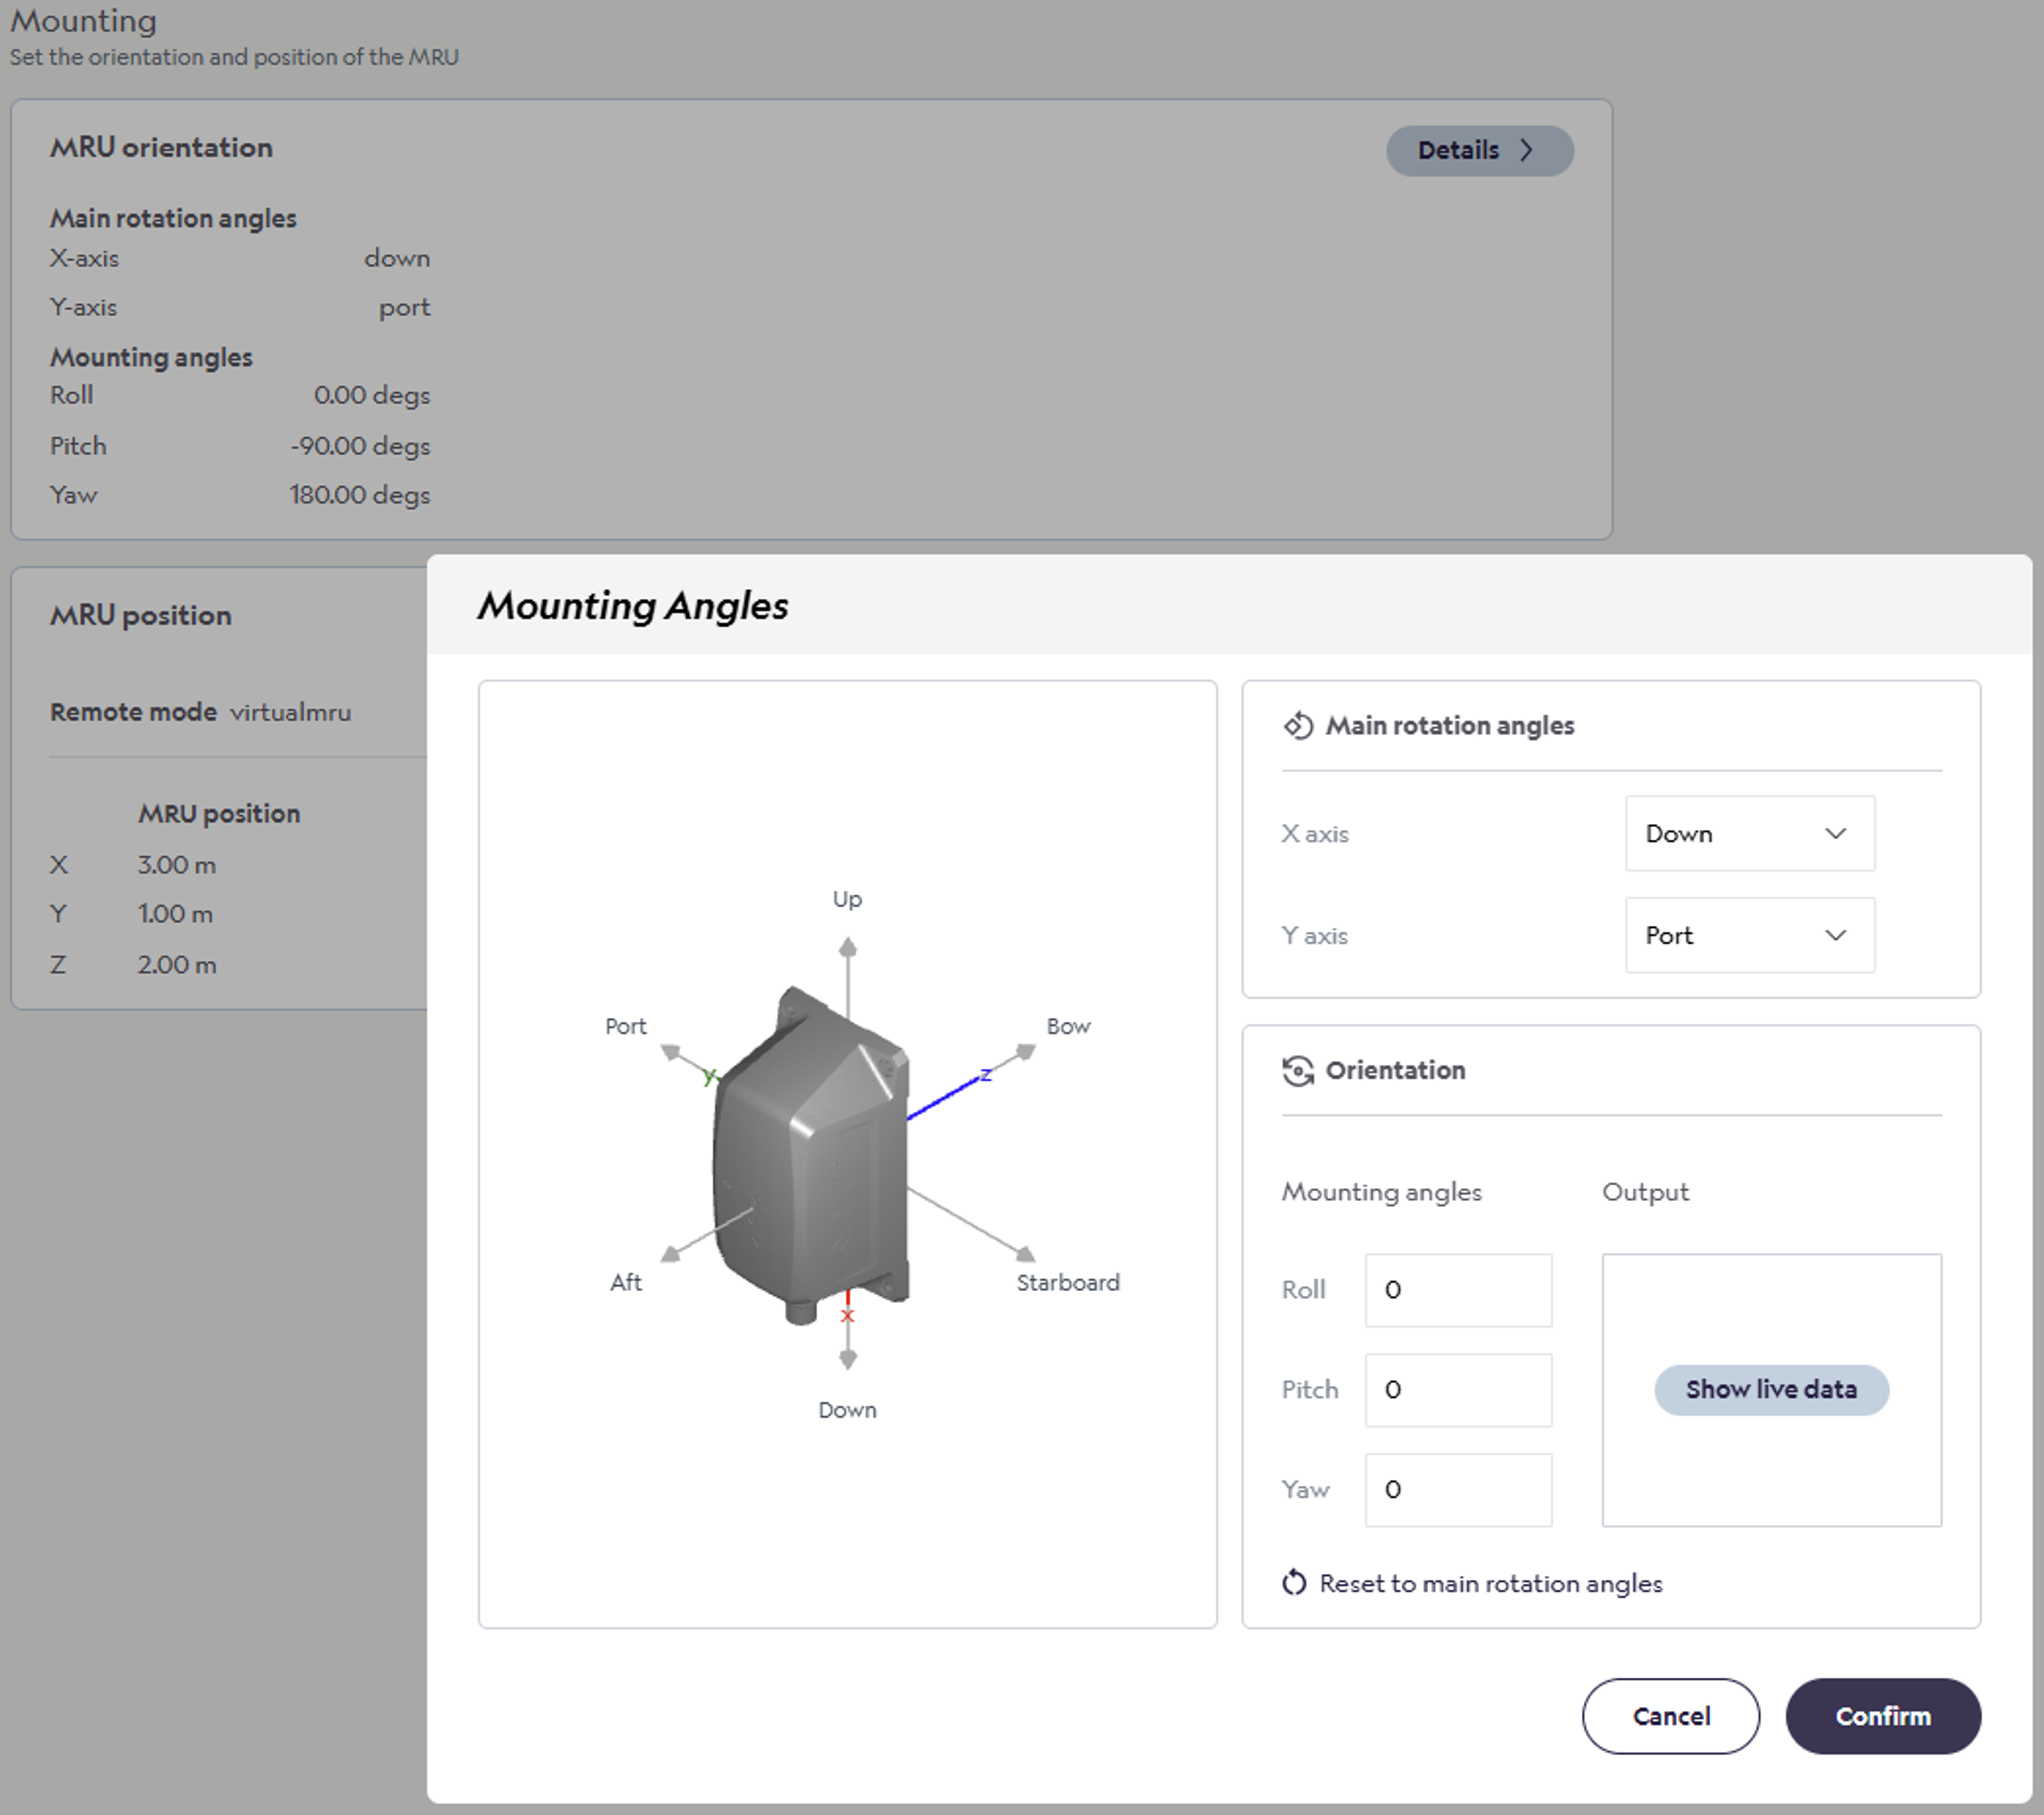Click the Yaw value 180.00 degs
The height and width of the screenshot is (1815, 2044).
360,495
